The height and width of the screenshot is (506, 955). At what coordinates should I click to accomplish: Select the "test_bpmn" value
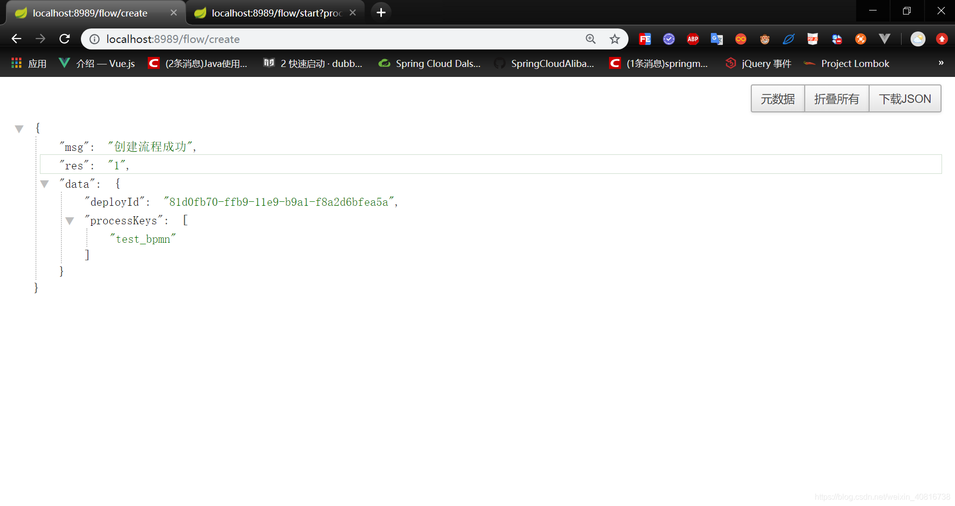click(x=143, y=239)
